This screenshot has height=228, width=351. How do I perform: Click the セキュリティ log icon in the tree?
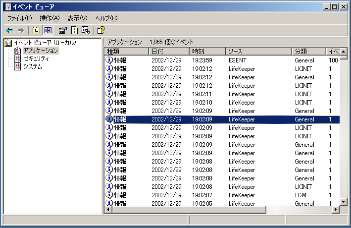(17, 59)
